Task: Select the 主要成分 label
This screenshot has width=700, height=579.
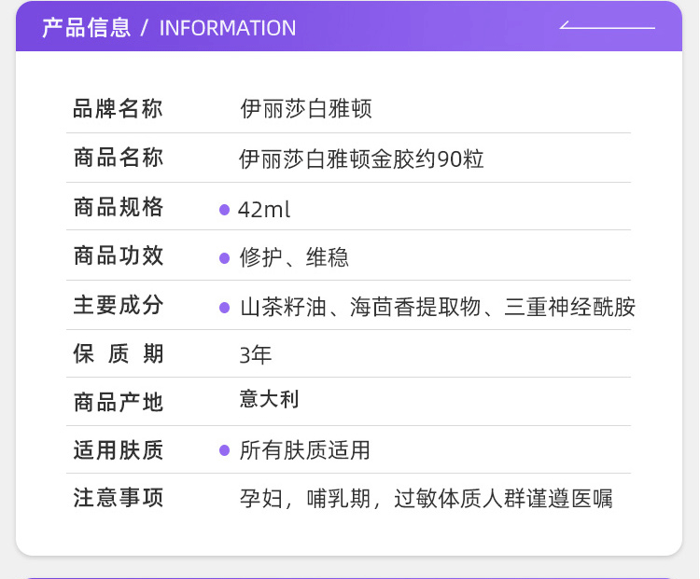Action: [x=118, y=305]
